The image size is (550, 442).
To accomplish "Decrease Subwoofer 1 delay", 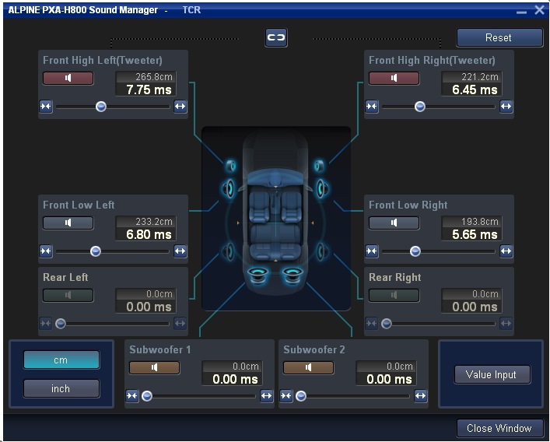I will click(x=132, y=396).
